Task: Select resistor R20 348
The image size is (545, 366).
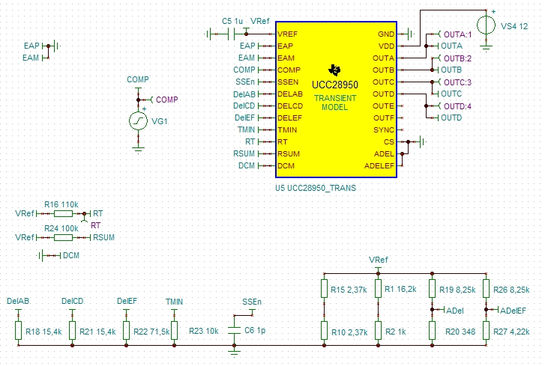Action: click(x=432, y=330)
